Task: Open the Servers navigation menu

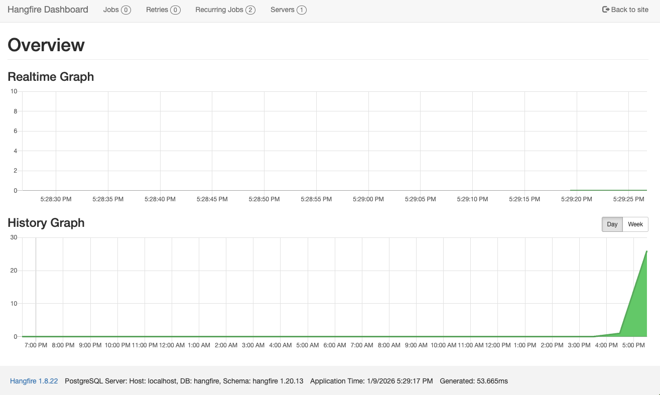Action: (x=284, y=10)
